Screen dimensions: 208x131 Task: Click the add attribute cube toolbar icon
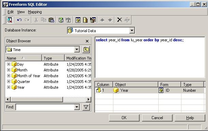point(78,20)
